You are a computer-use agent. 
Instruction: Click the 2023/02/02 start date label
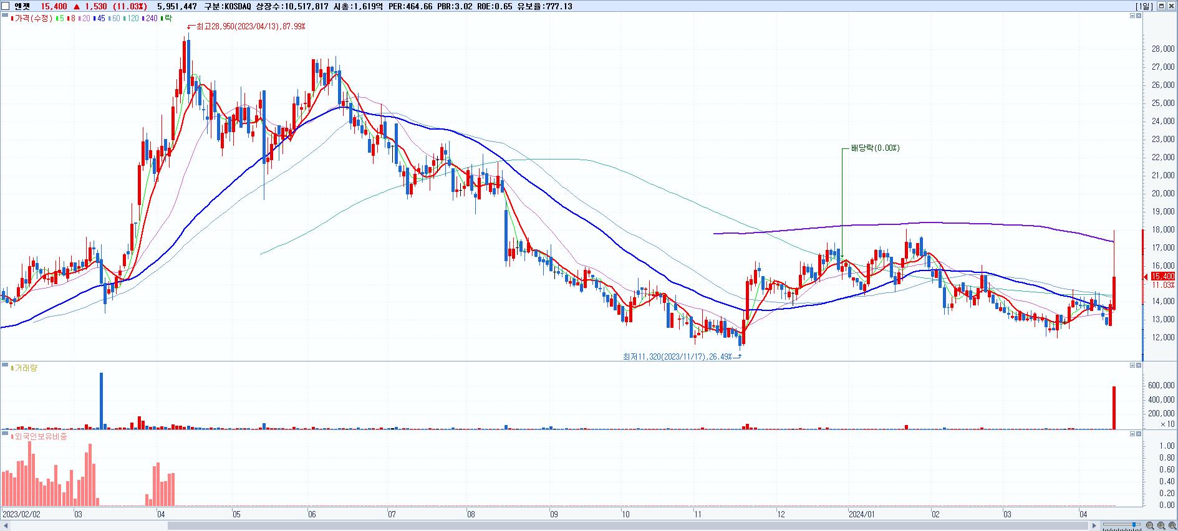pyautogui.click(x=22, y=515)
